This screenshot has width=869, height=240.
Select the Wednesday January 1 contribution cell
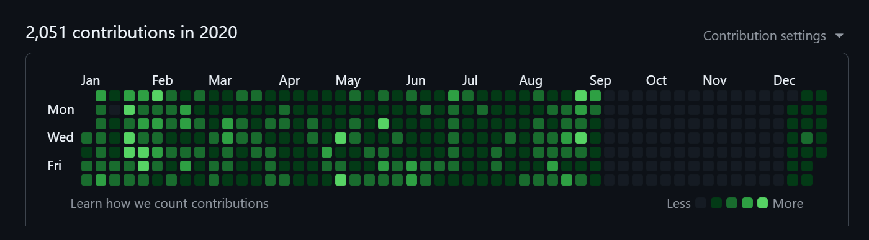(x=87, y=137)
